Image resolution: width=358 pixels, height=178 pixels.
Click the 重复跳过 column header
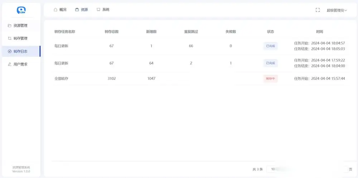click(x=191, y=32)
